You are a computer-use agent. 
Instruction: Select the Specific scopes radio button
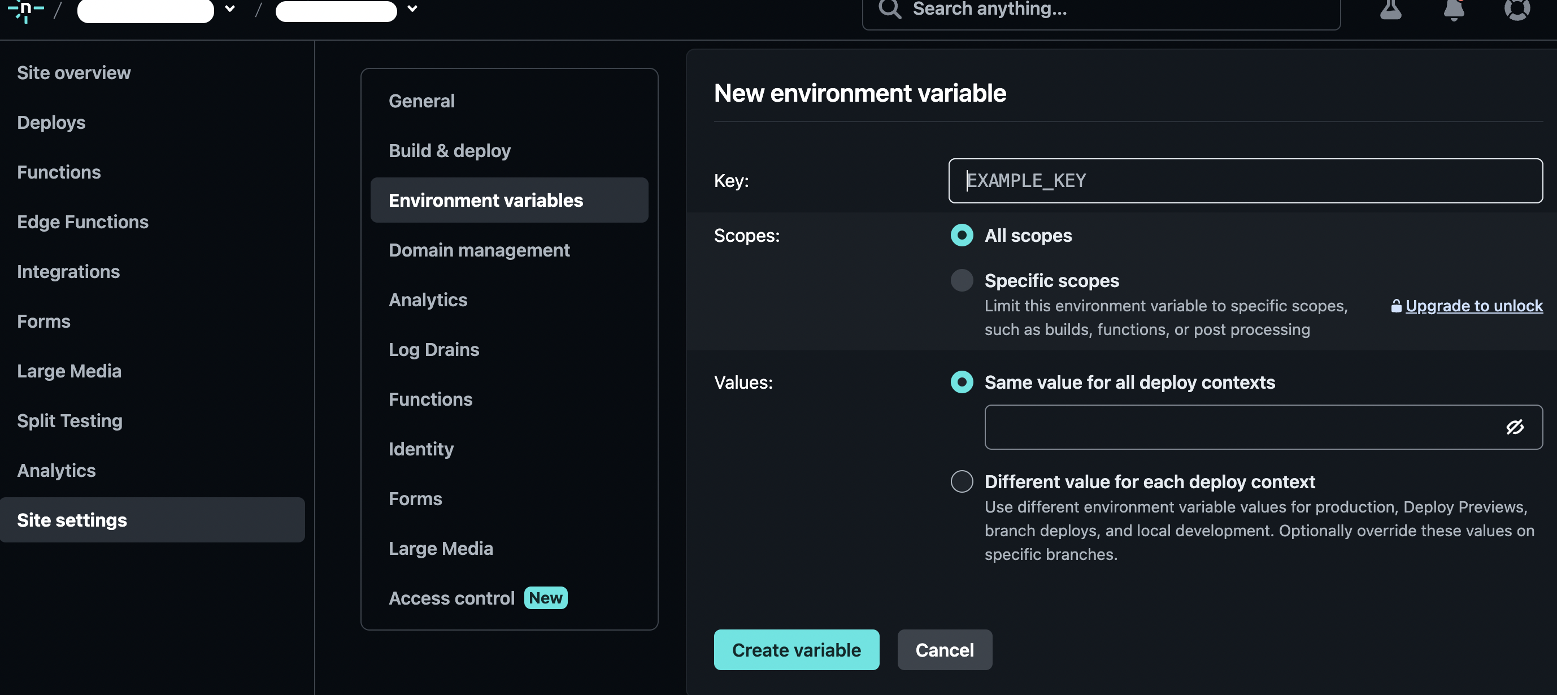pyautogui.click(x=962, y=280)
